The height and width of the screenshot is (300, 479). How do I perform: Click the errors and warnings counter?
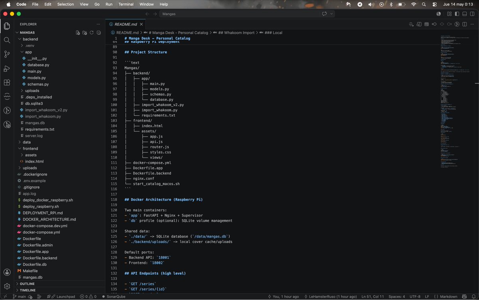click(x=88, y=296)
